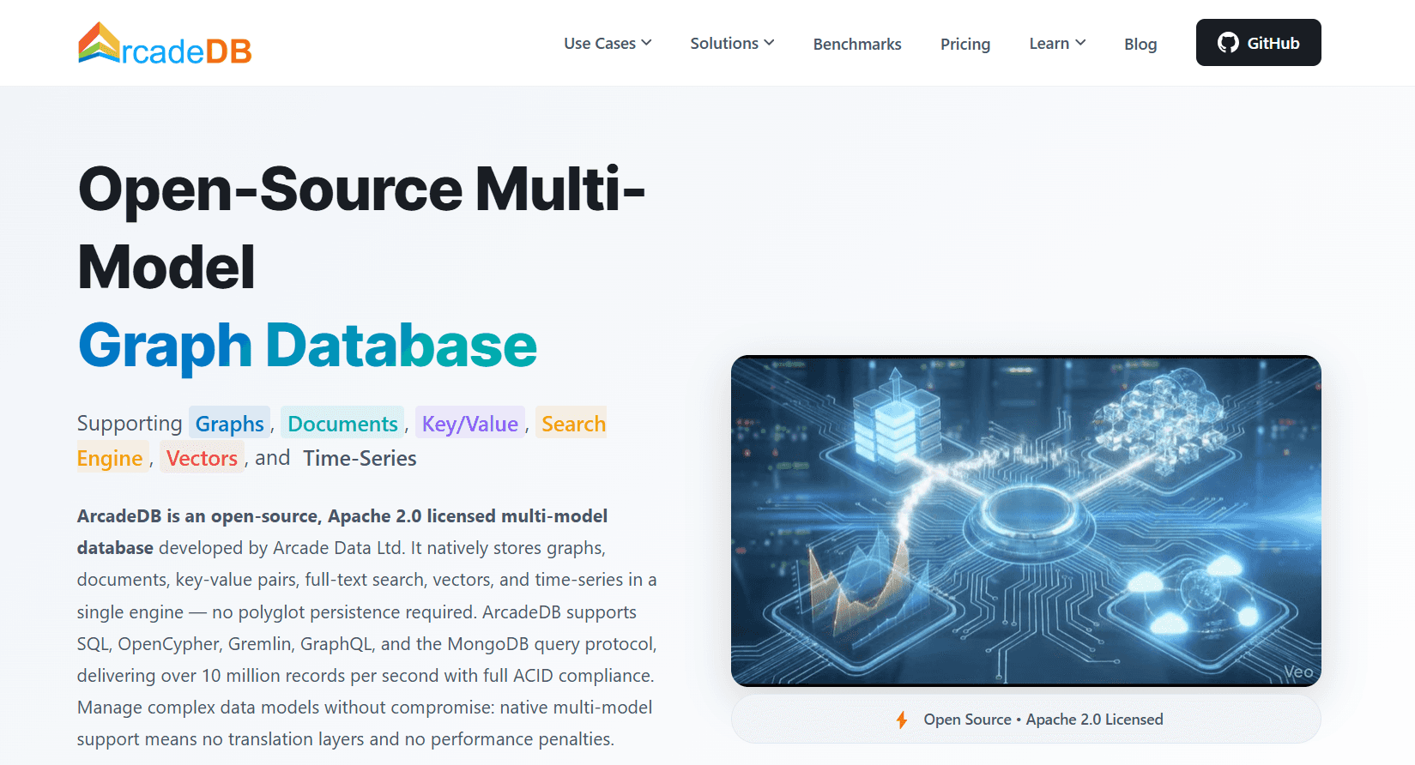
Task: Open the Use Cases menu
Action: click(608, 43)
